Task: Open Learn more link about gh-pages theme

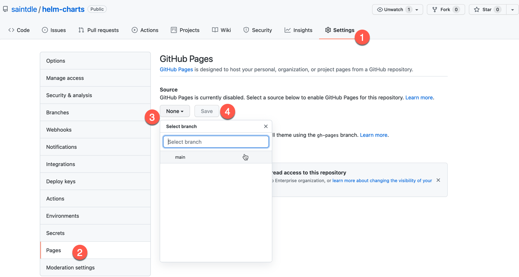Action: [373, 135]
